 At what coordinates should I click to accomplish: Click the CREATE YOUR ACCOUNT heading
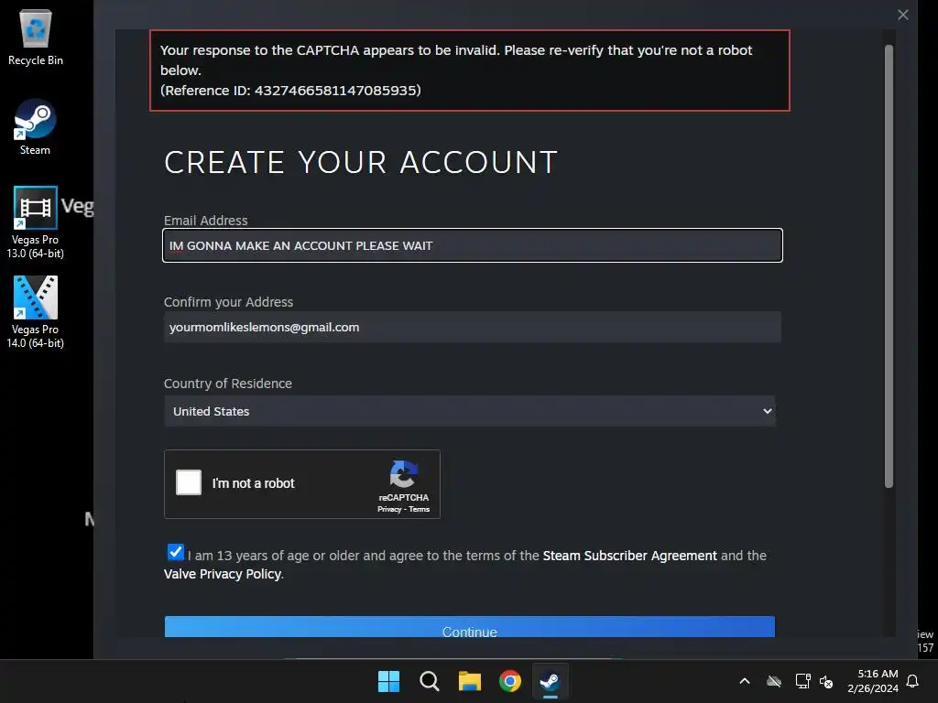361,163
